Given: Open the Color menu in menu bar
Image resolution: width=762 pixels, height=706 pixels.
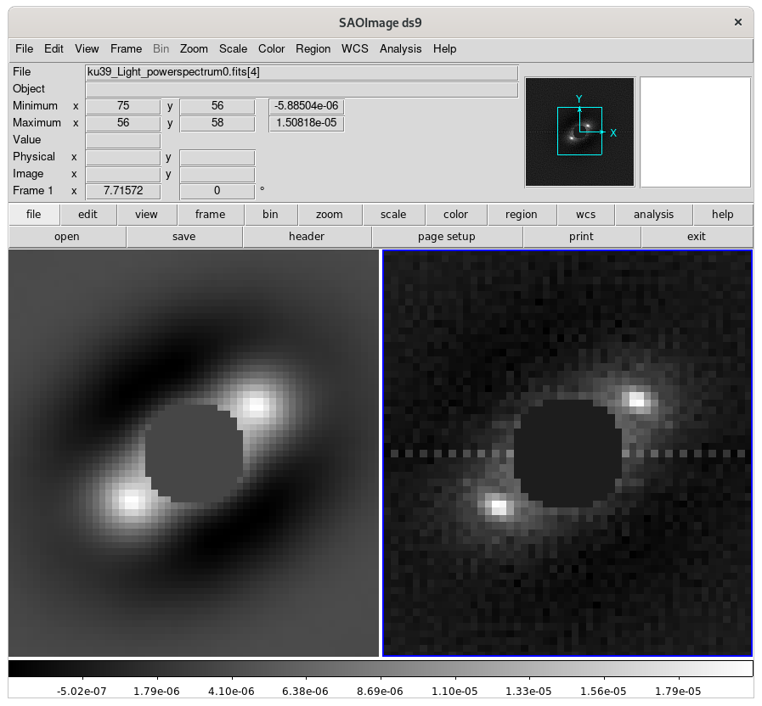Looking at the screenshot, I should pos(271,48).
